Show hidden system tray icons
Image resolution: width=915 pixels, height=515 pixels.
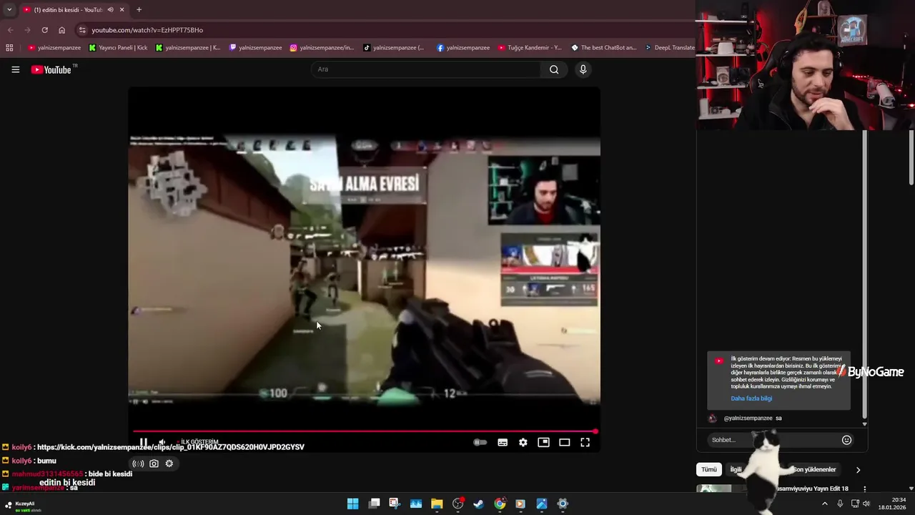point(824,504)
